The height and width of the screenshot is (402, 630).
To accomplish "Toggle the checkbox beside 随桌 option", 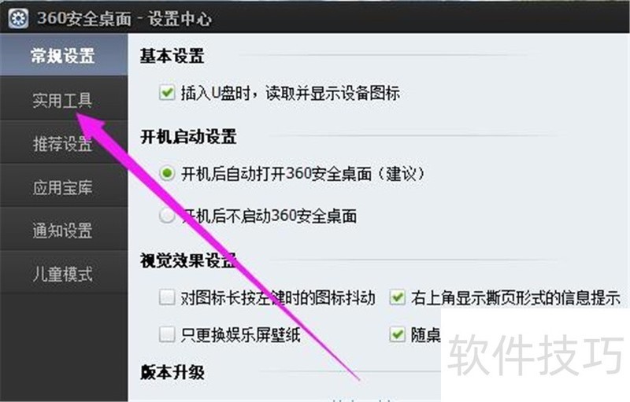I will click(398, 334).
